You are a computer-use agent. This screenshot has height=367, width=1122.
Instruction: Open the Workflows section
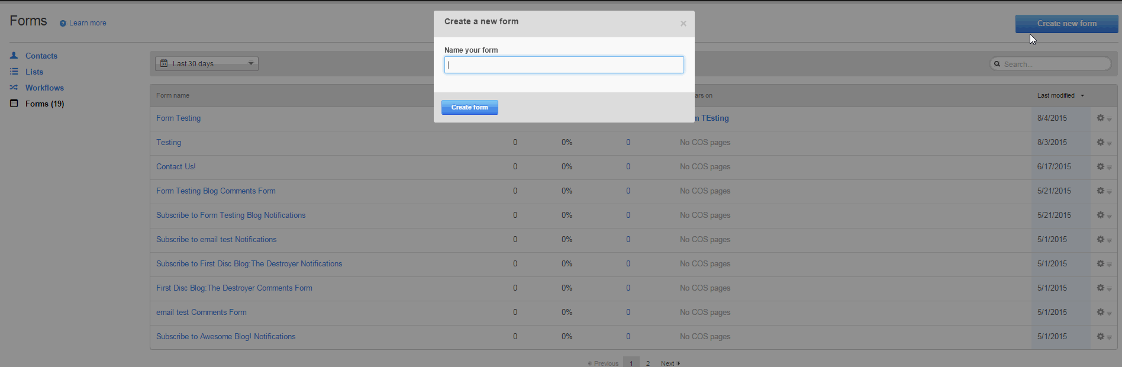coord(44,88)
